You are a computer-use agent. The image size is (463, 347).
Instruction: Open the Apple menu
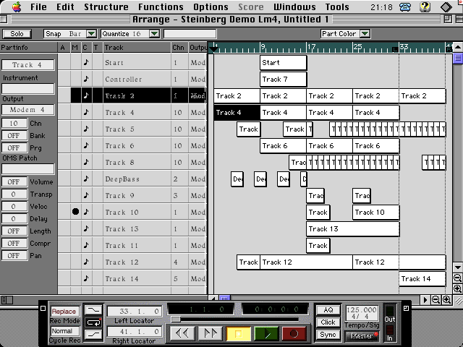pyautogui.click(x=17, y=7)
